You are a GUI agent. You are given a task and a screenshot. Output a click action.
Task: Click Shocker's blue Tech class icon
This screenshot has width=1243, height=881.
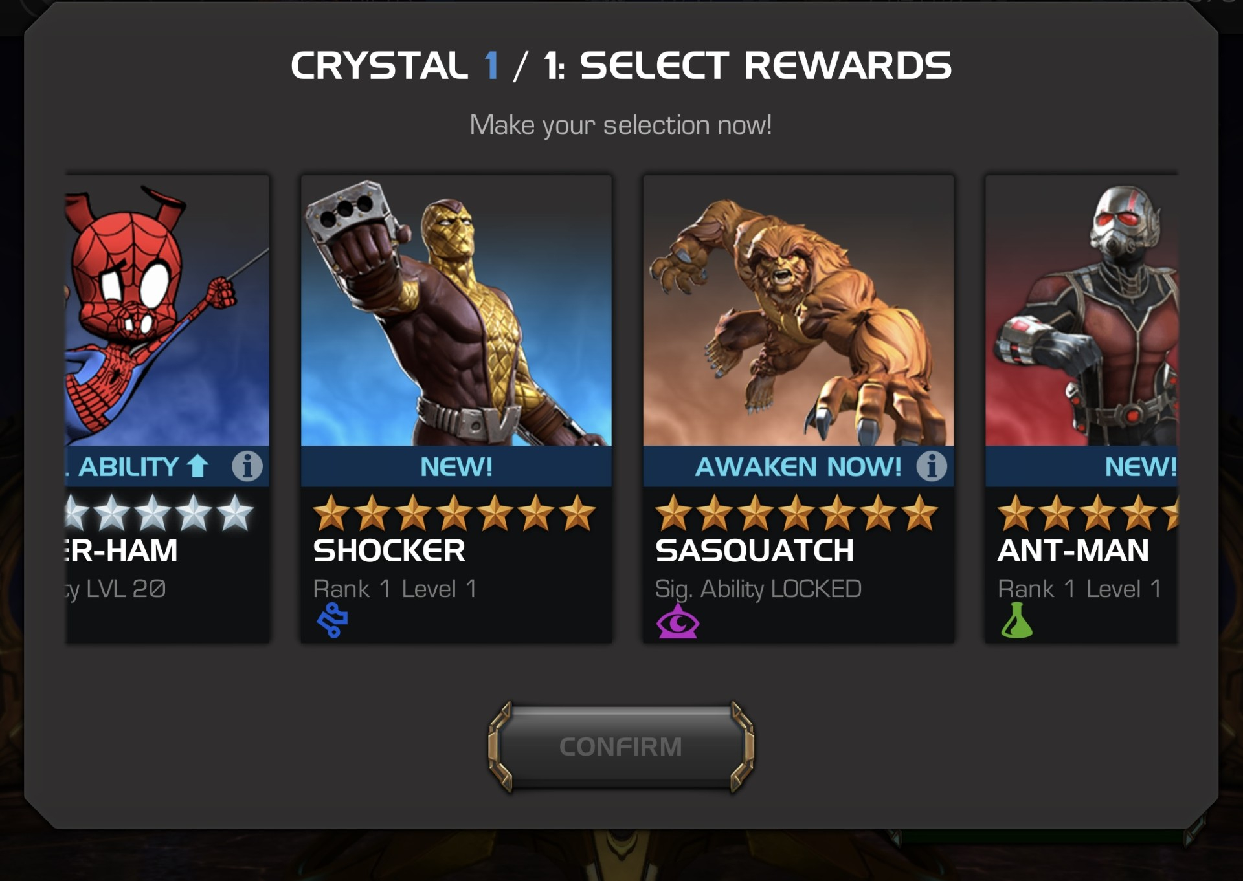tap(333, 620)
